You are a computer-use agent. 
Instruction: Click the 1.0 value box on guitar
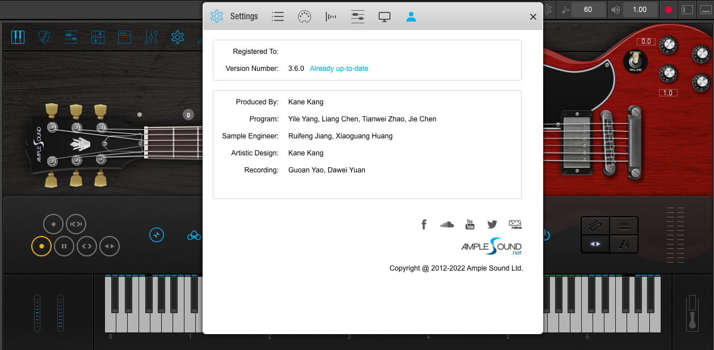click(668, 92)
